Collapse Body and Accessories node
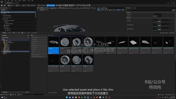The height and width of the screenshot is (99, 176). coord(3,20)
